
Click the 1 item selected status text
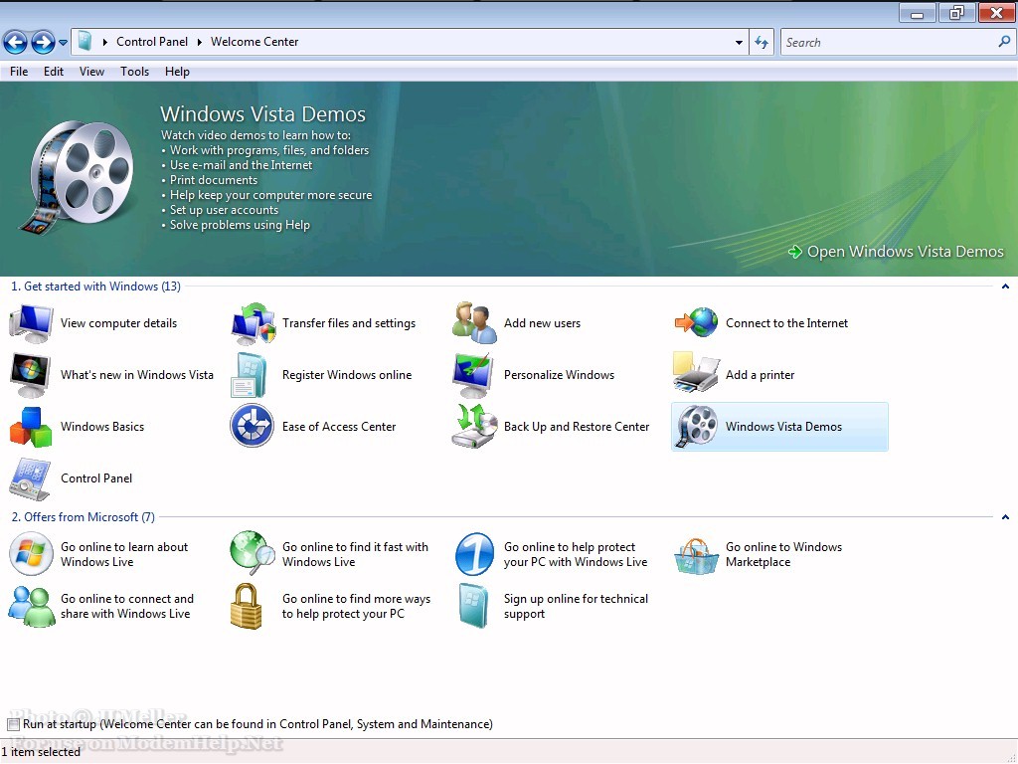pos(41,752)
